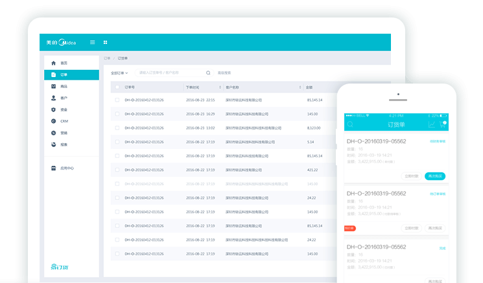
Task: Tap the search icon in phone header
Action: [350, 124]
